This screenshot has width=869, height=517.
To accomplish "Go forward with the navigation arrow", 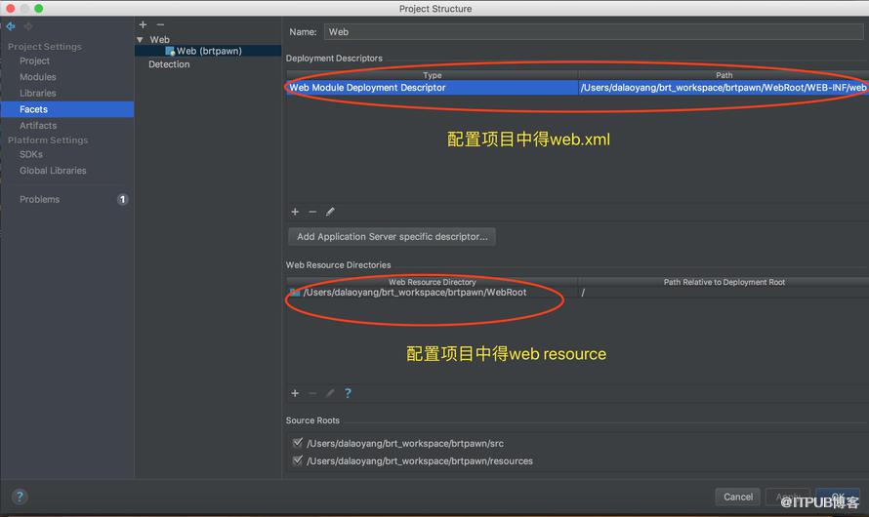I will click(x=28, y=26).
